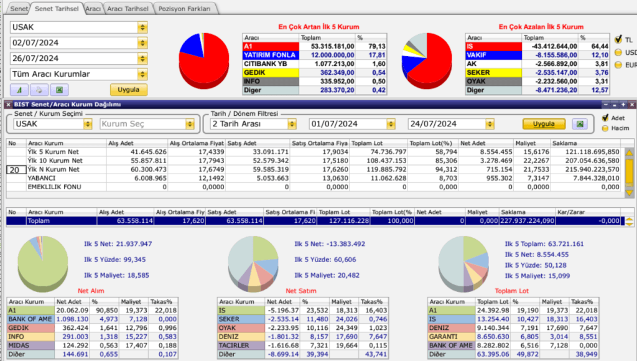Click Excel export icon in the Tarih / Dönem Filtresi group
Screen dimensions: 637x361
[x=580, y=124]
